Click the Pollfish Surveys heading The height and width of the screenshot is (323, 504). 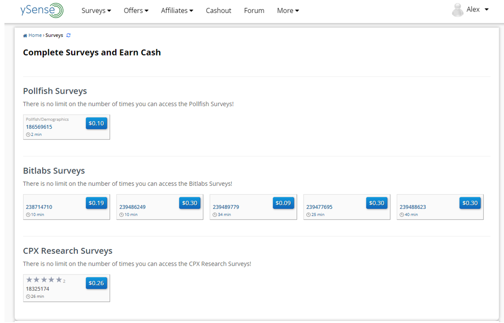coord(55,91)
